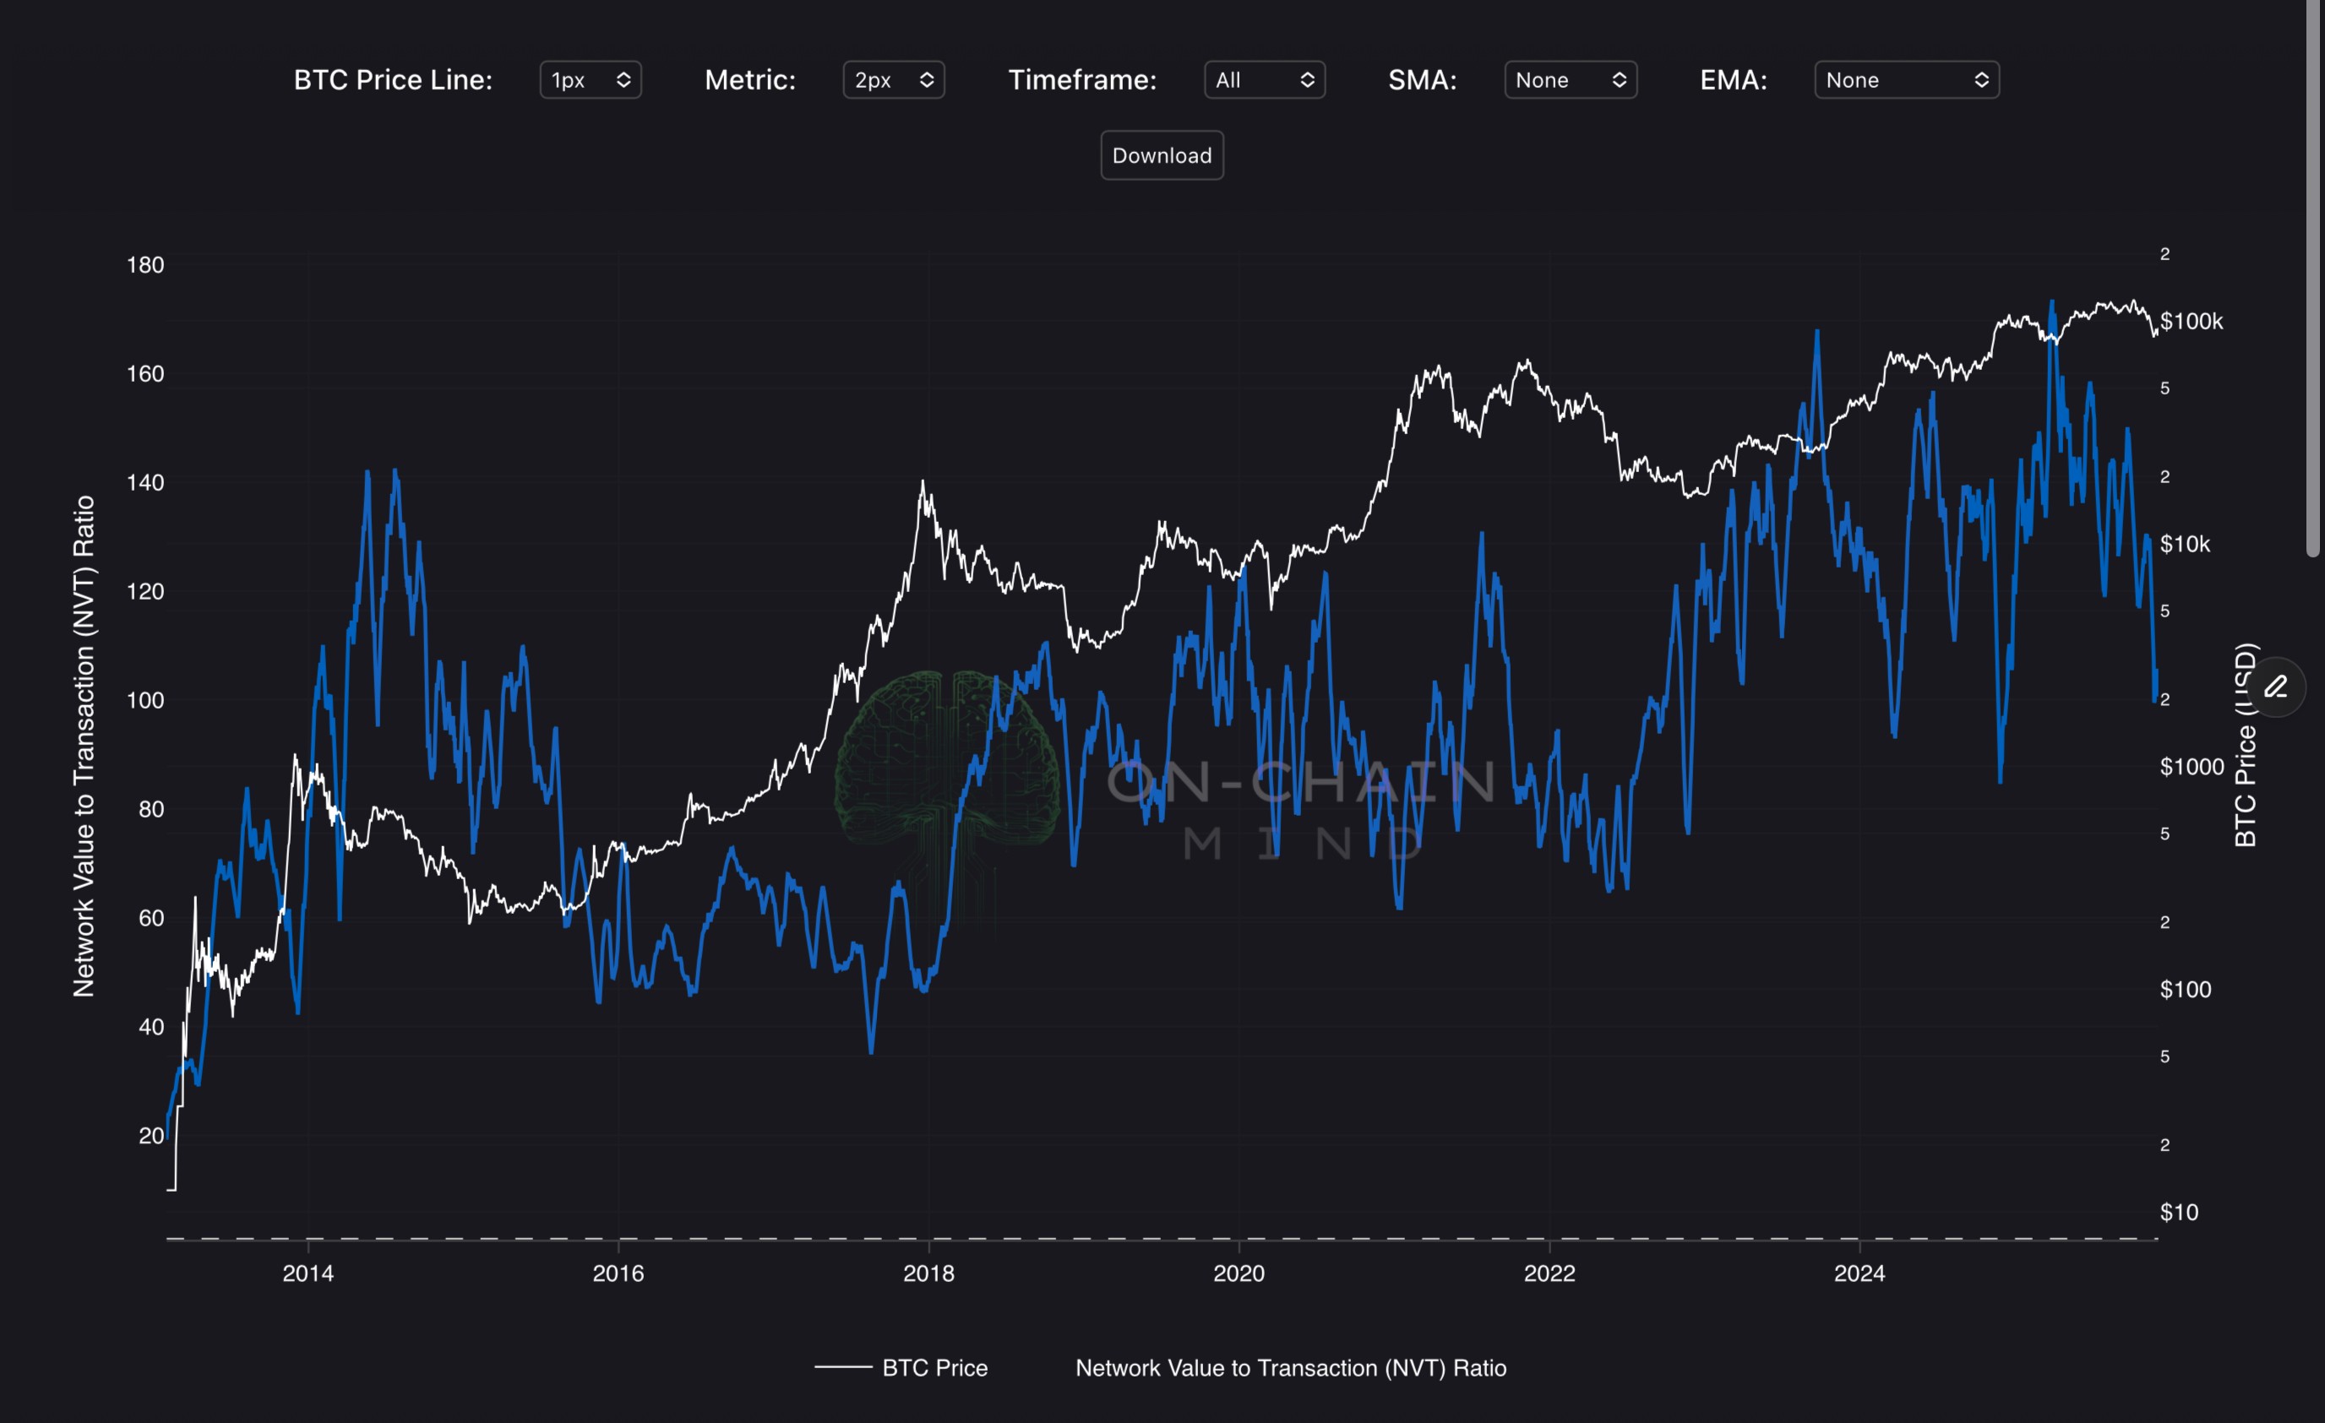This screenshot has height=1423, width=2325.
Task: Click the pencil edit icon at right edge
Action: (2275, 687)
